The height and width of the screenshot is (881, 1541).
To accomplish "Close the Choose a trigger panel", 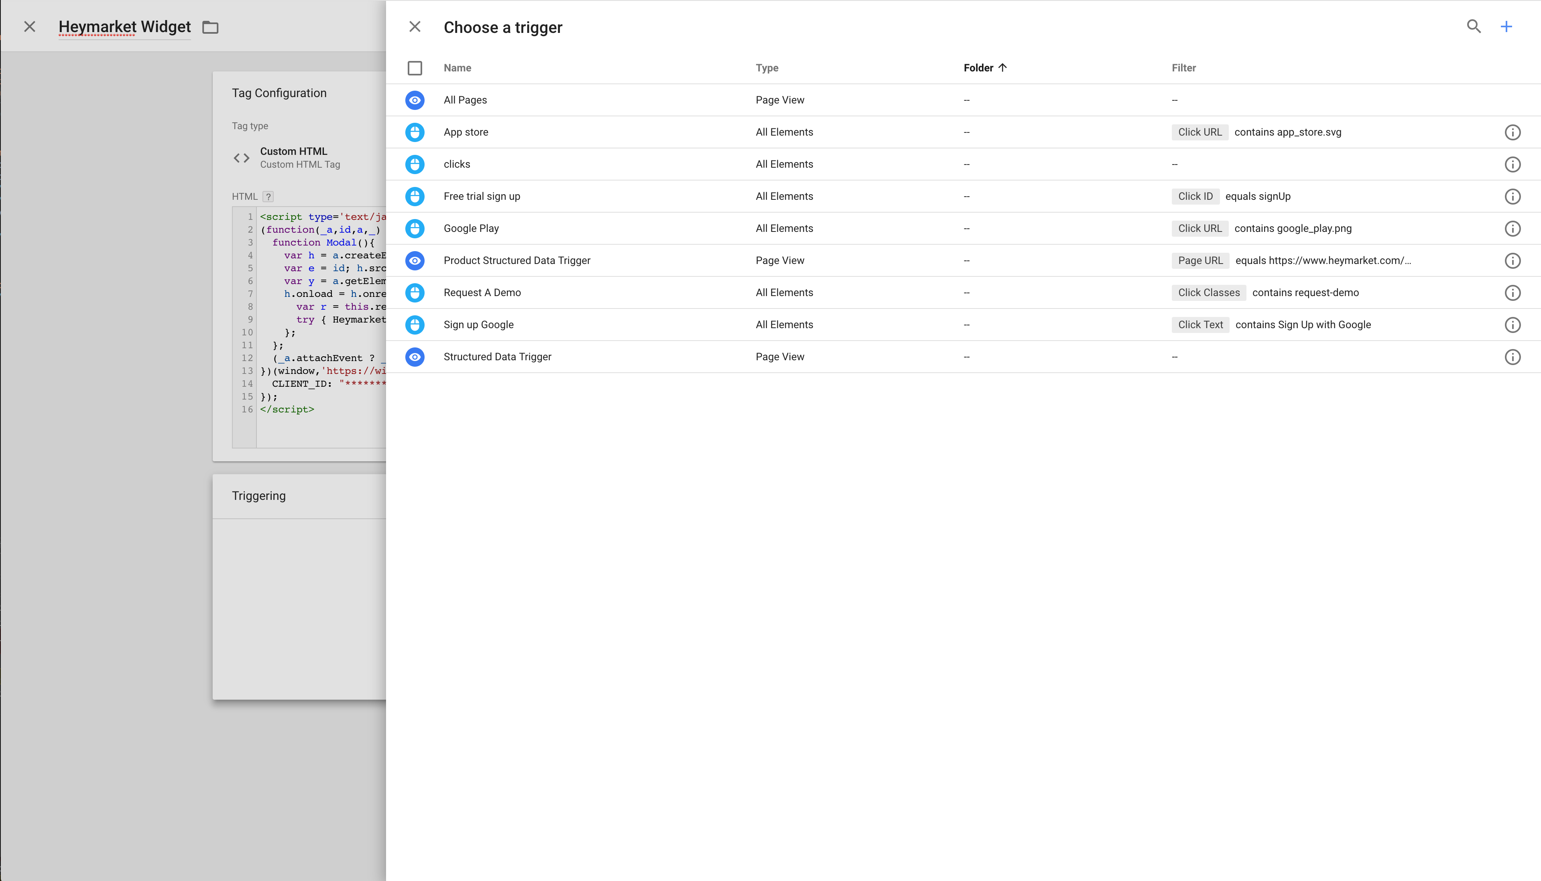I will pos(415,26).
